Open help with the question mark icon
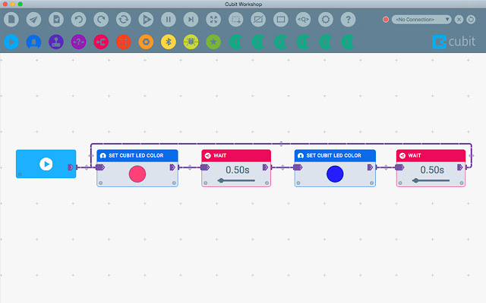 [x=348, y=20]
